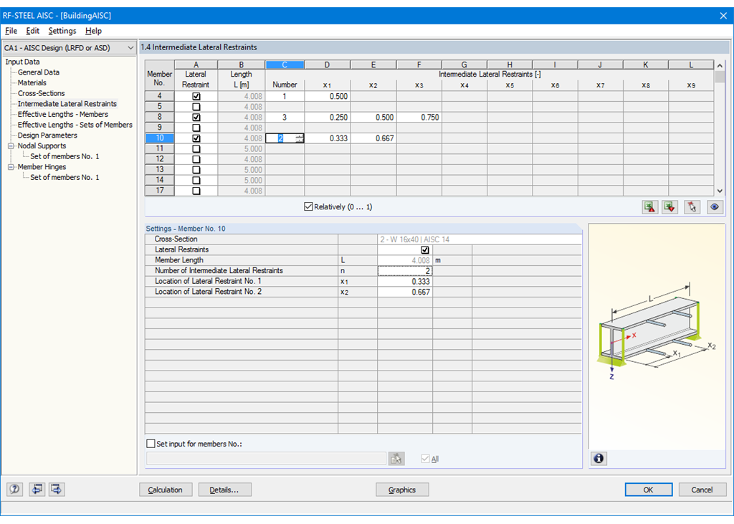Click Number of Intermediate Lateral Restraints value field
The image size is (734, 524).
click(x=404, y=271)
